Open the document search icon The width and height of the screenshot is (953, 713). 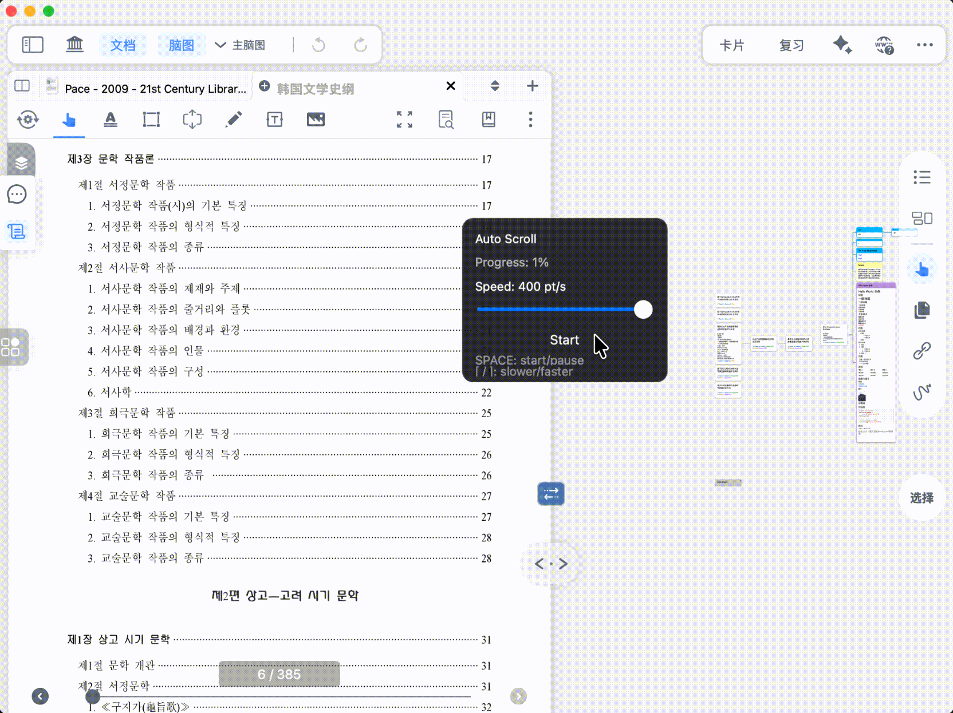446,120
